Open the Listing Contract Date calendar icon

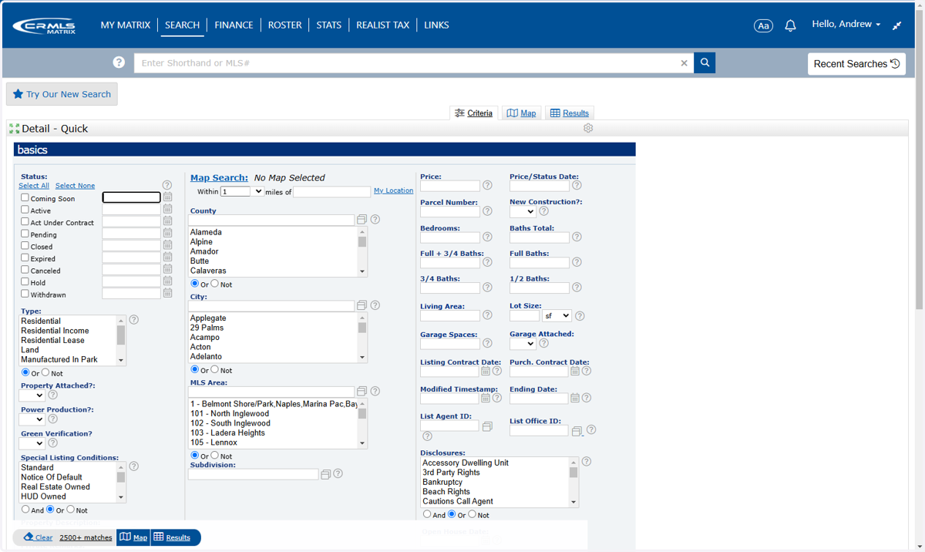point(486,371)
